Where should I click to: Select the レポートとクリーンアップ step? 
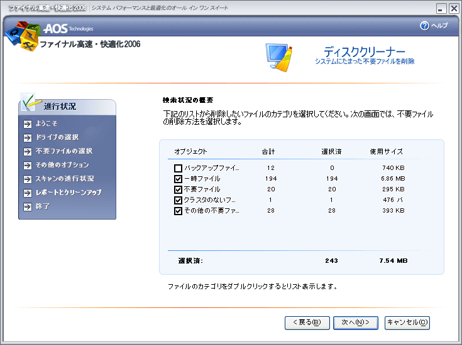point(69,193)
